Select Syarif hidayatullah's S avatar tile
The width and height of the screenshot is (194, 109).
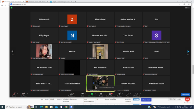(156, 35)
